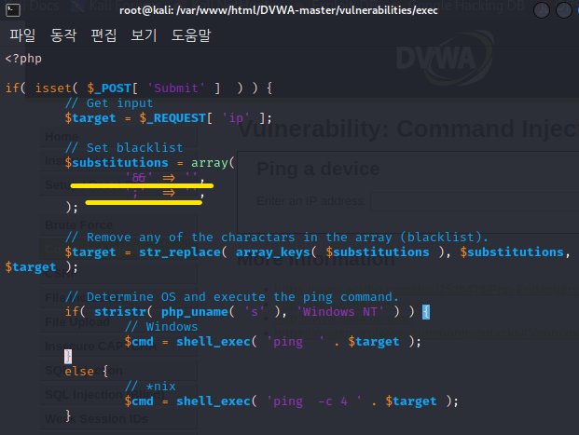Image resolution: width=579 pixels, height=435 pixels.
Task: Open the 동작 menu
Action: point(63,35)
